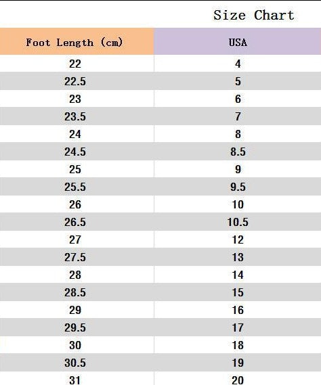Select foot length 29.5 cell

click(x=77, y=327)
